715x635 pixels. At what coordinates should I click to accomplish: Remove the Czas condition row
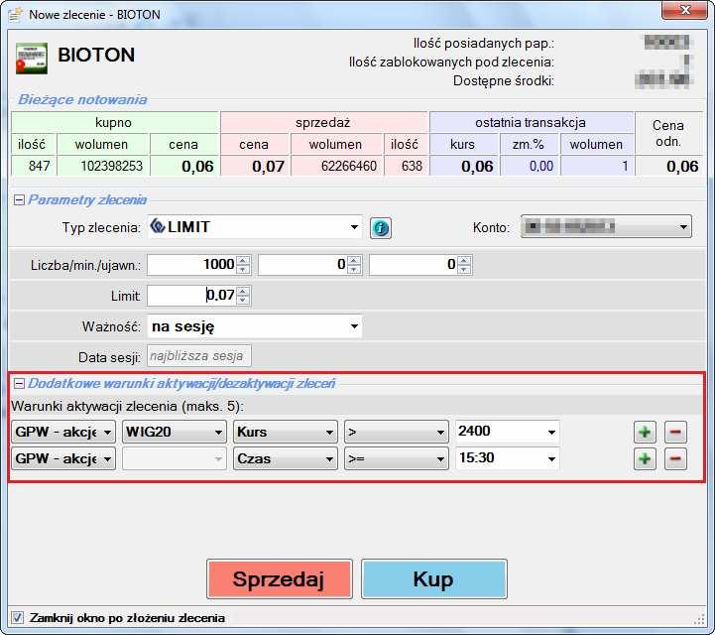(x=675, y=458)
